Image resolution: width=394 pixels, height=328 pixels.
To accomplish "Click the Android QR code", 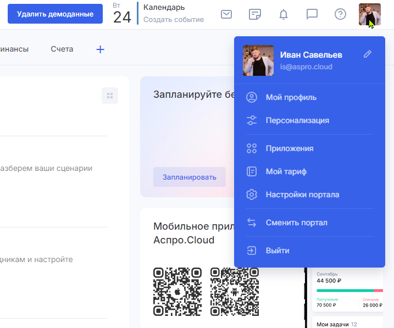I will pyautogui.click(x=235, y=292).
